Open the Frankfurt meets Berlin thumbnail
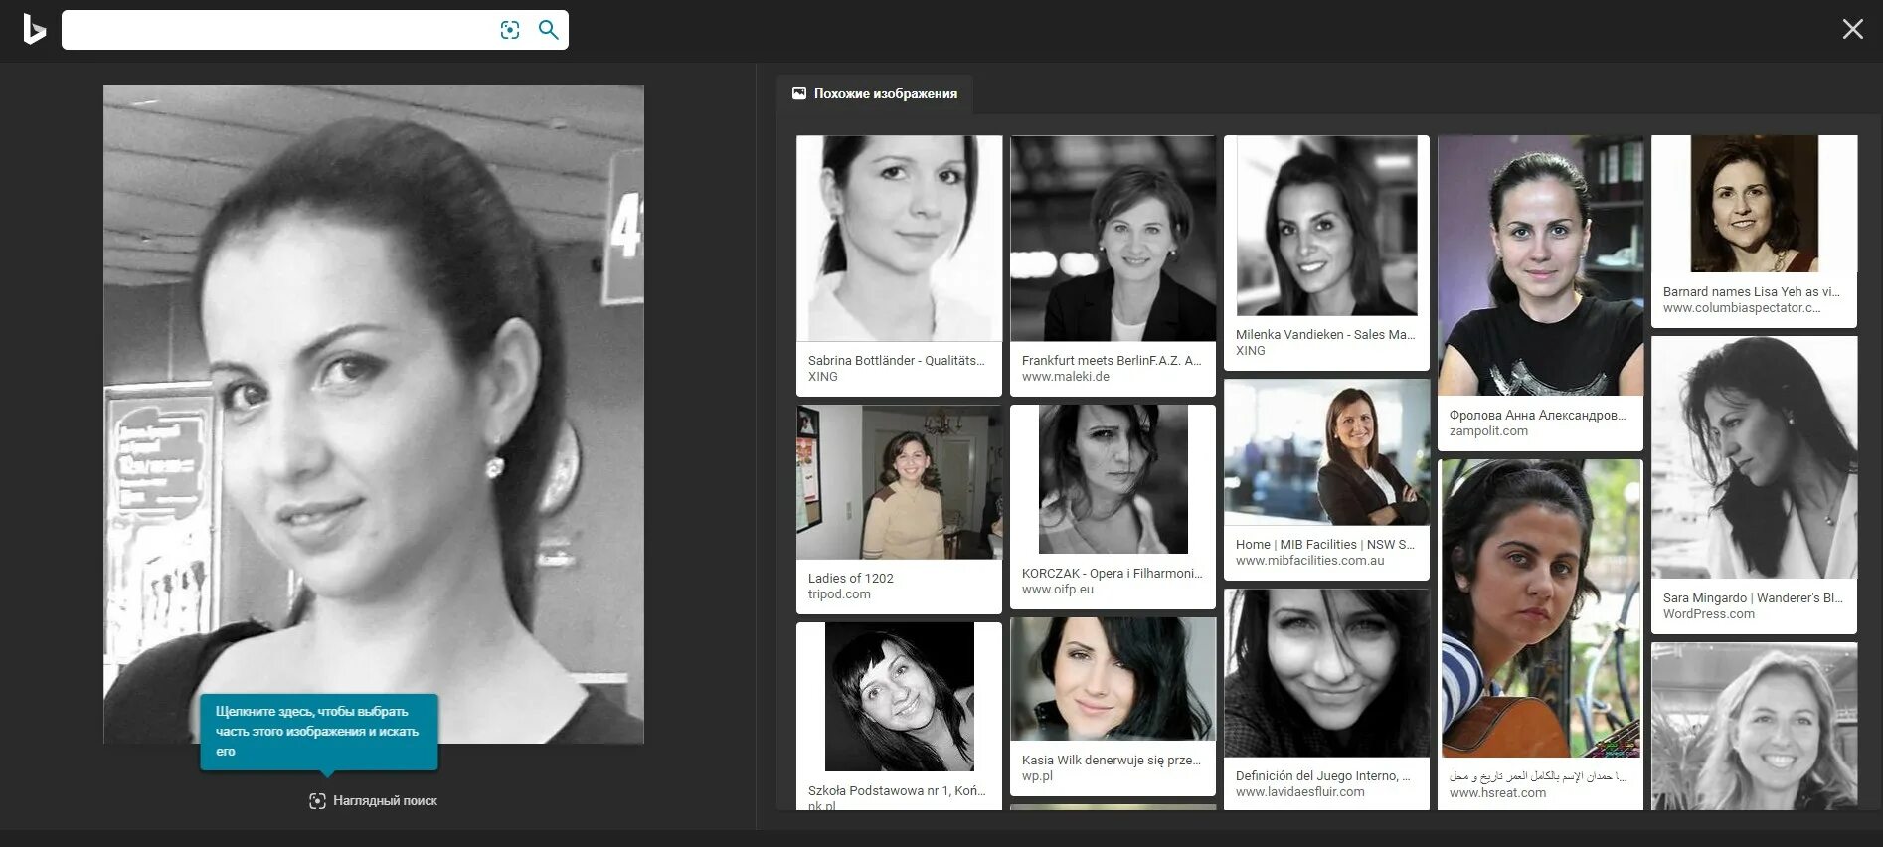The height and width of the screenshot is (847, 1883). tap(1113, 239)
